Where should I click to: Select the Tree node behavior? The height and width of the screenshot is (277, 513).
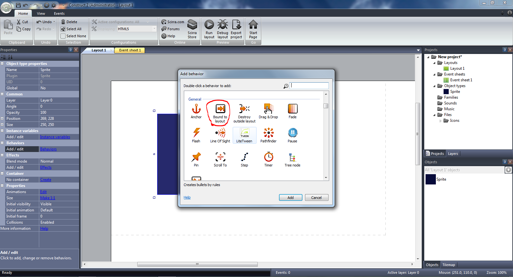292,159
